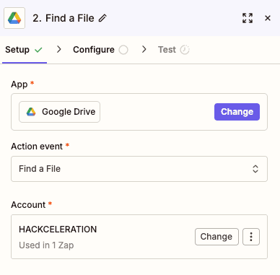Open the Action event dropdown
The height and width of the screenshot is (275, 280).
coord(139,169)
